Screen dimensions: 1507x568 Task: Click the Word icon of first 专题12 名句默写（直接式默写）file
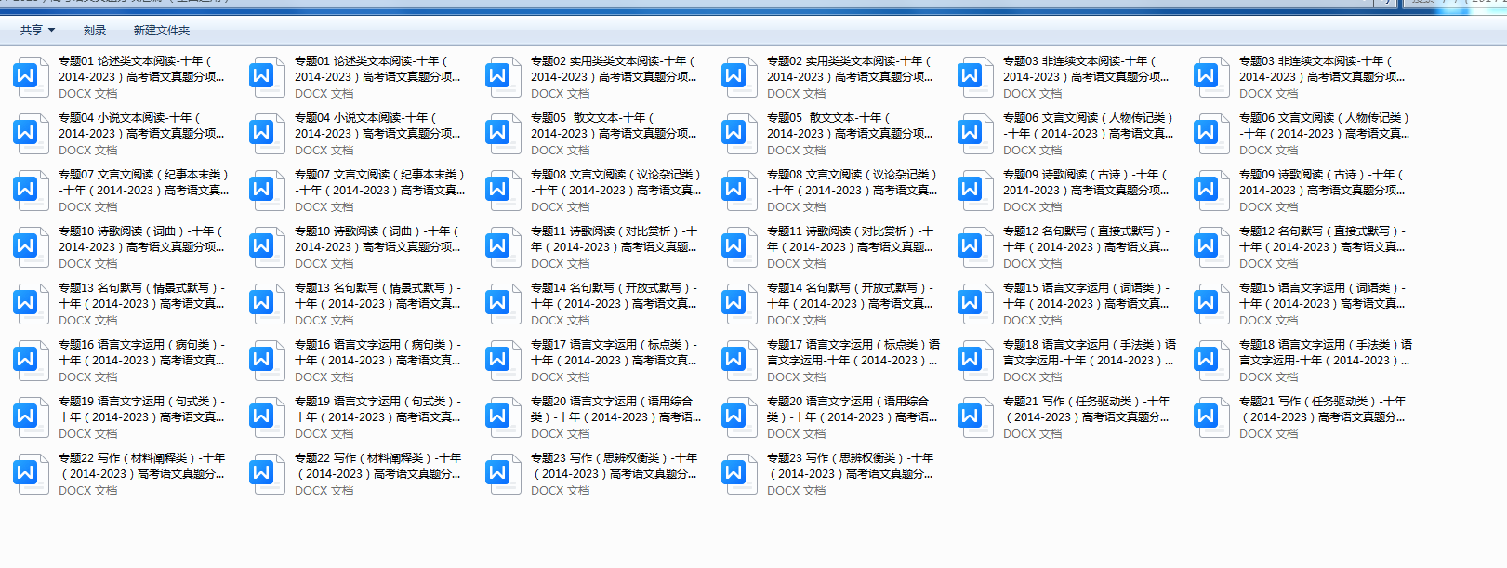click(975, 247)
